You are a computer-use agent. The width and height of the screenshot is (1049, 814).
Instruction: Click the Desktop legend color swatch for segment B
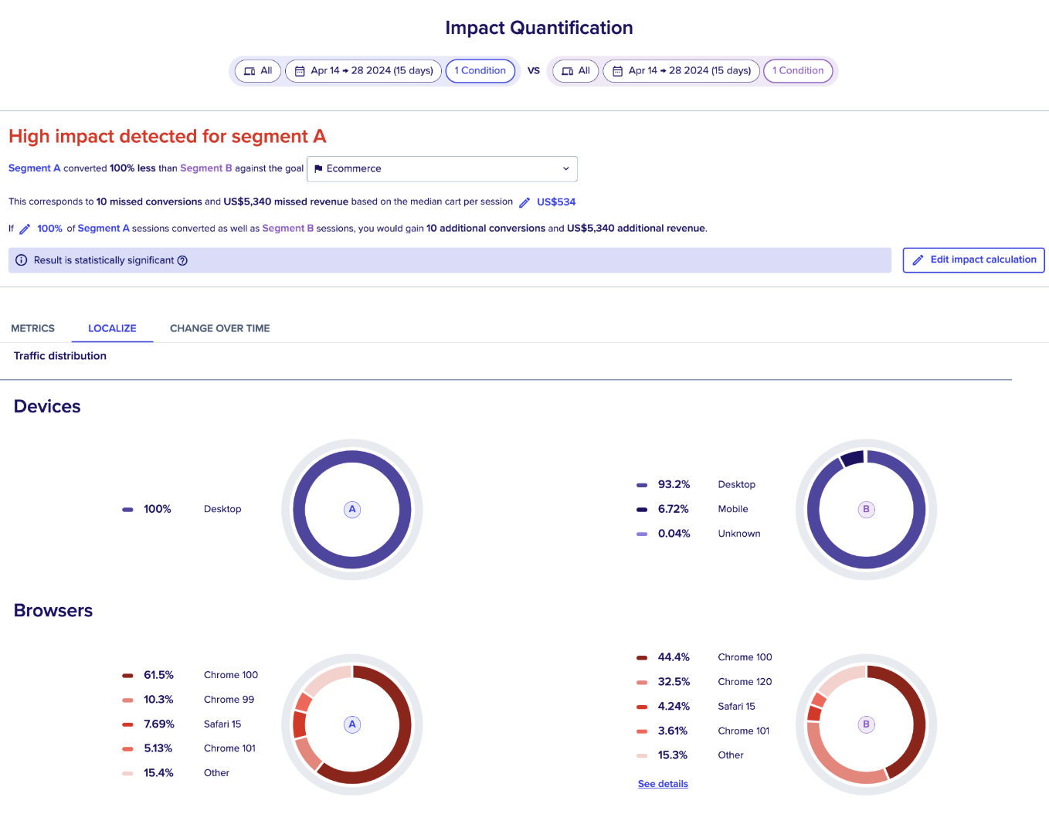pos(641,484)
